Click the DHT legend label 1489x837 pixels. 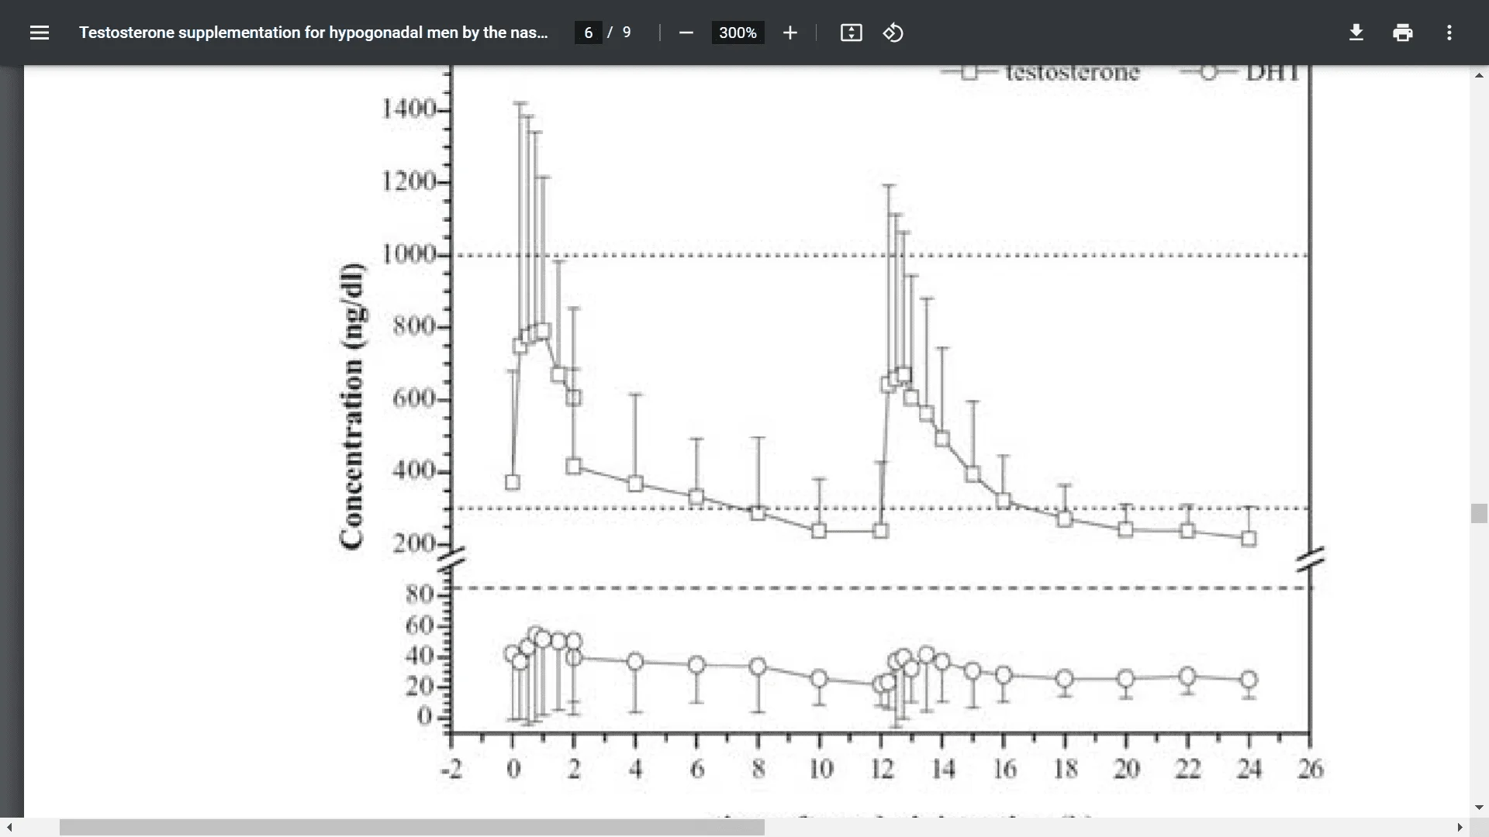tap(1272, 74)
